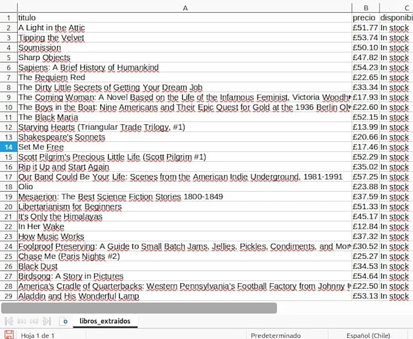Go to next sheet arrow
Image resolution: width=413 pixels, height=339 pixels.
tap(34, 321)
